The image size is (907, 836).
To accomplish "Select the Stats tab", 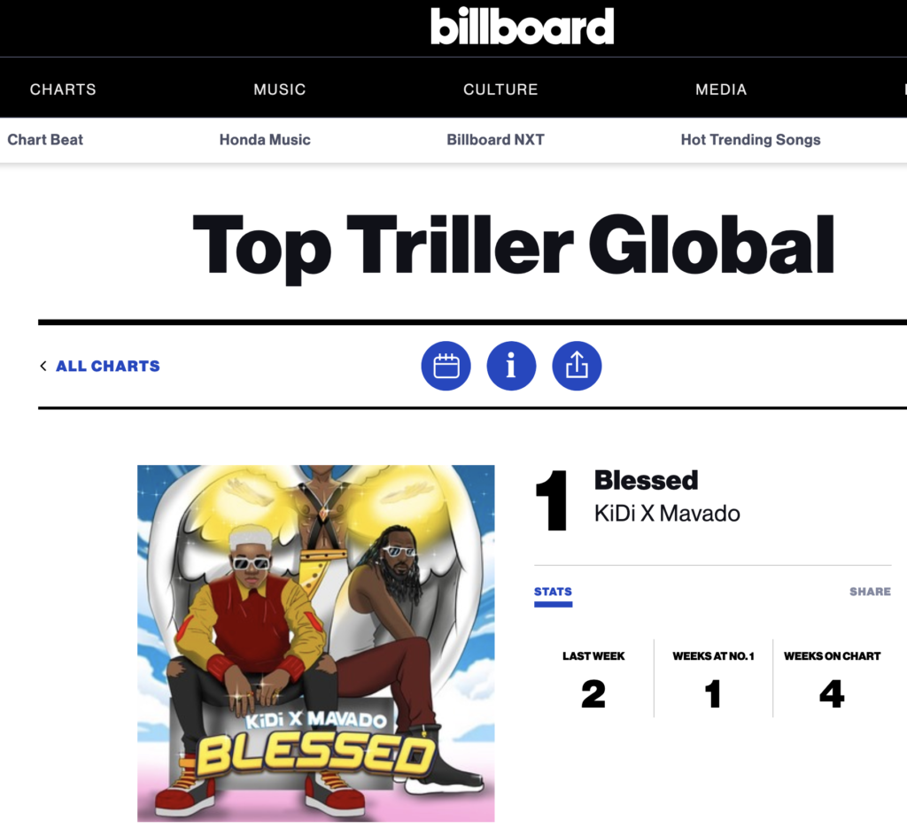I will pos(553,592).
